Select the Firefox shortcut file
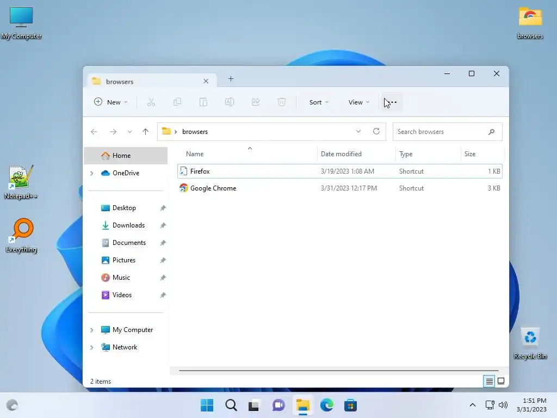This screenshot has height=418, width=557. [339, 171]
